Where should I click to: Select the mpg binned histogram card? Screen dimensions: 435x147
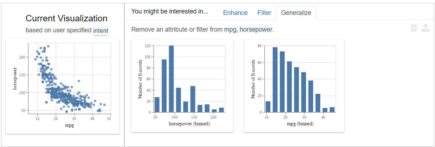point(294,86)
